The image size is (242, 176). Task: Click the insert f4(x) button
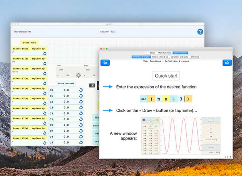[x=21, y=88]
